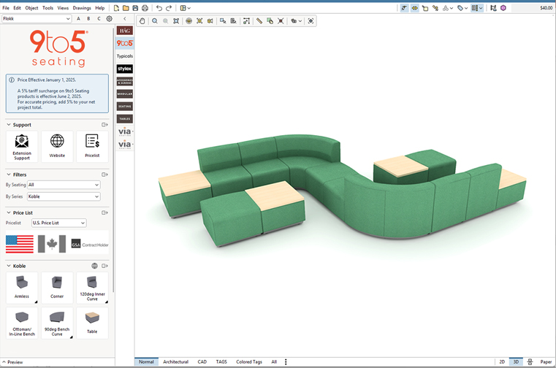
Task: Open the stylex catalog tab icon
Action: [x=125, y=69]
